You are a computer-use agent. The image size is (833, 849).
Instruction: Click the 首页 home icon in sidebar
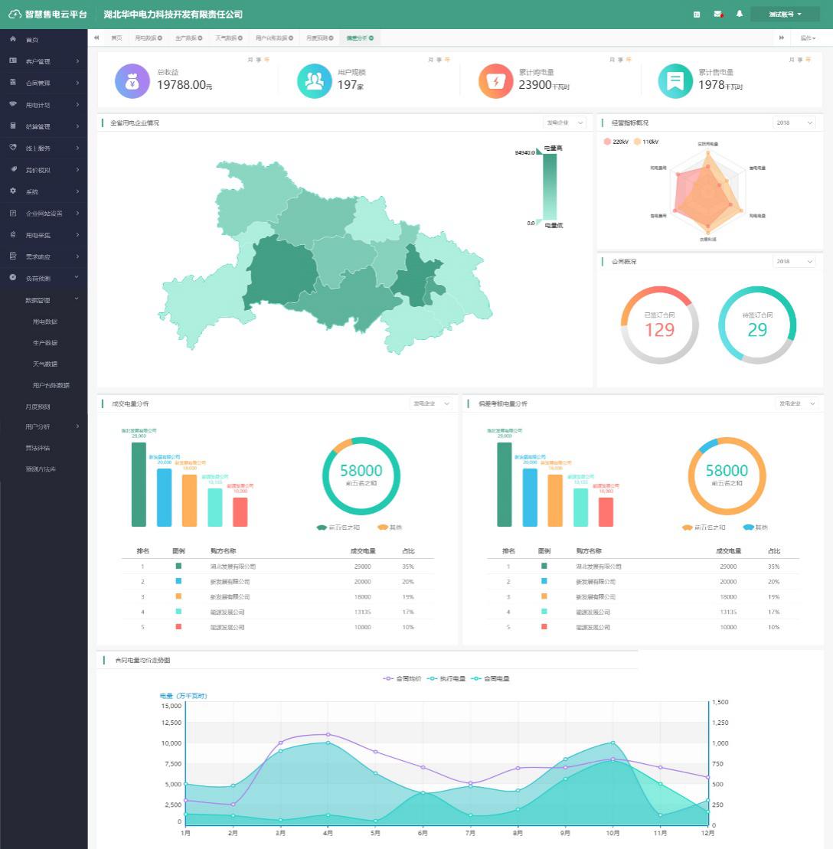(x=13, y=39)
